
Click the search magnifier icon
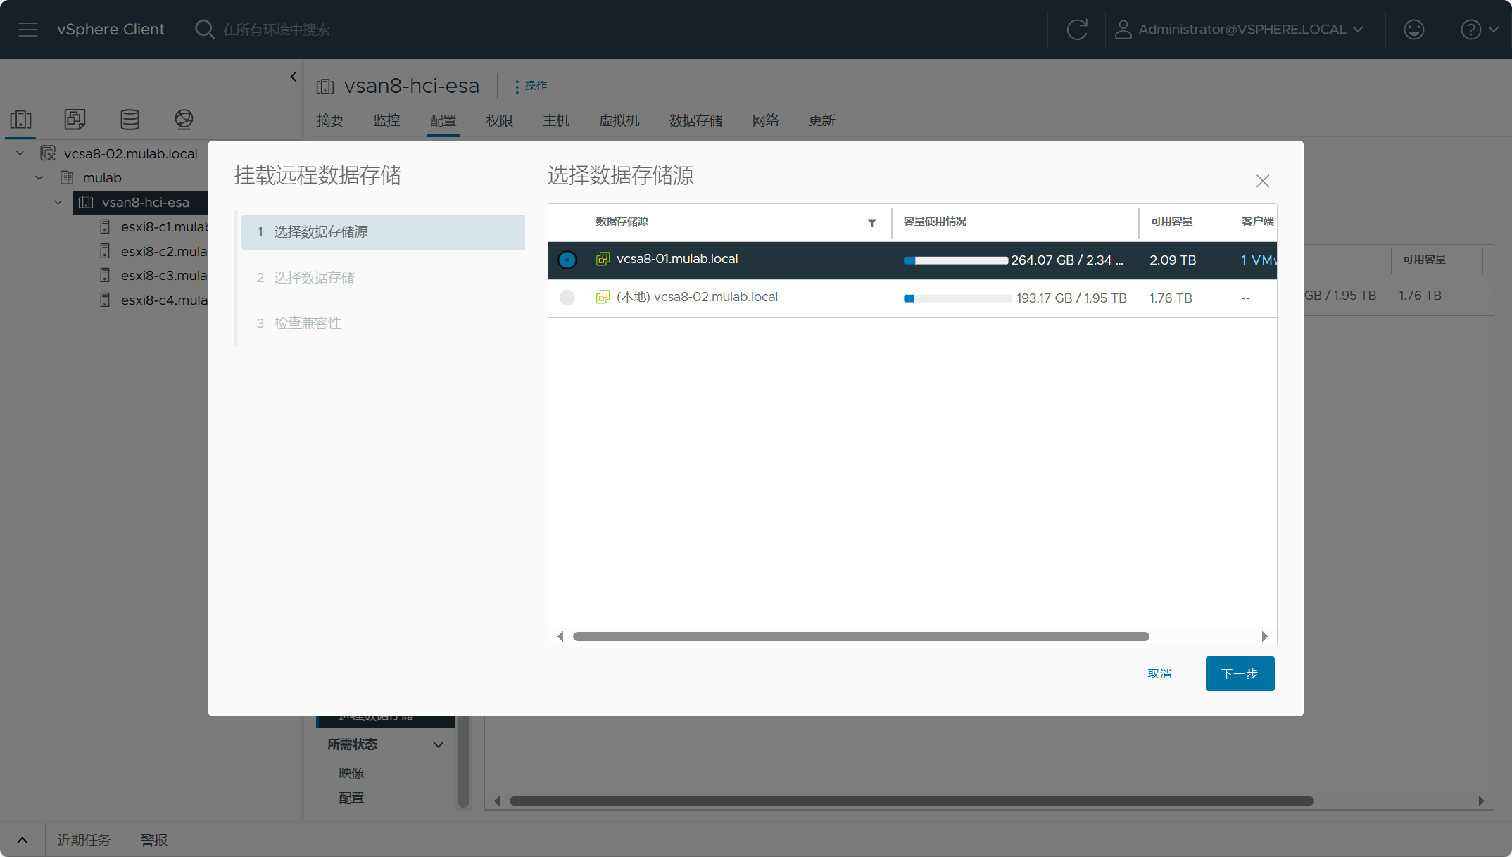pyautogui.click(x=205, y=30)
